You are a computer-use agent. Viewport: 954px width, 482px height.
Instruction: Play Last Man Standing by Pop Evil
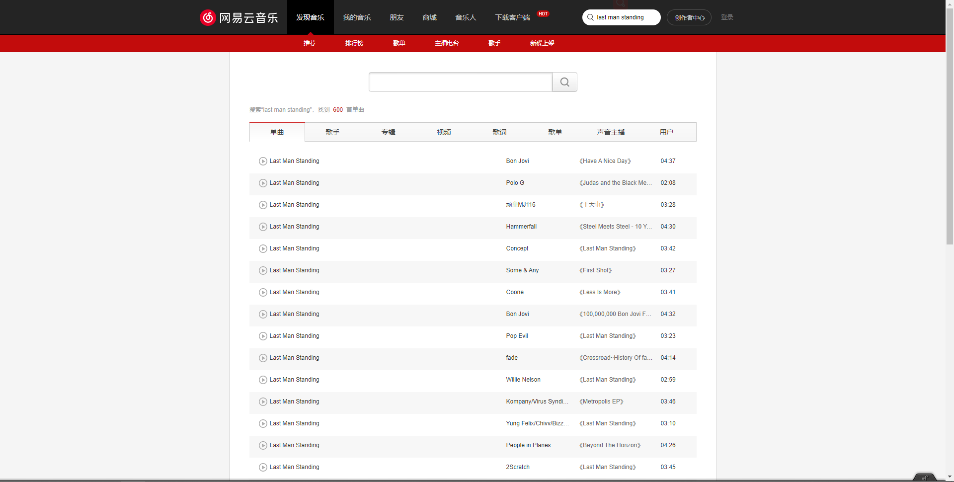pyautogui.click(x=263, y=336)
